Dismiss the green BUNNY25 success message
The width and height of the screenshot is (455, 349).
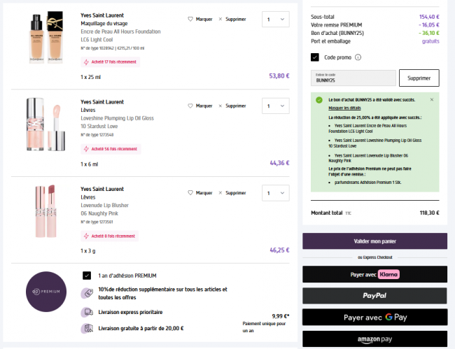(431, 100)
